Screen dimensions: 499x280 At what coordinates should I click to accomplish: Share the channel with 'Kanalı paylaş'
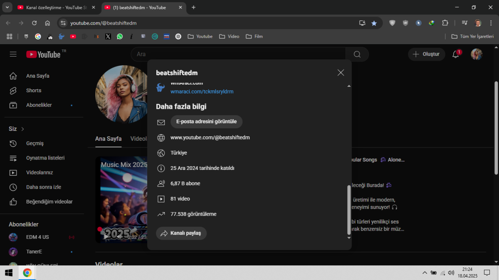tap(181, 233)
